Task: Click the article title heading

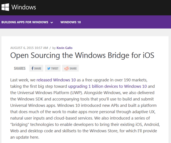Action: pos(82,55)
